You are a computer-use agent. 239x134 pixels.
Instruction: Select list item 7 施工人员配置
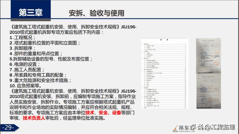[x=27, y=70]
